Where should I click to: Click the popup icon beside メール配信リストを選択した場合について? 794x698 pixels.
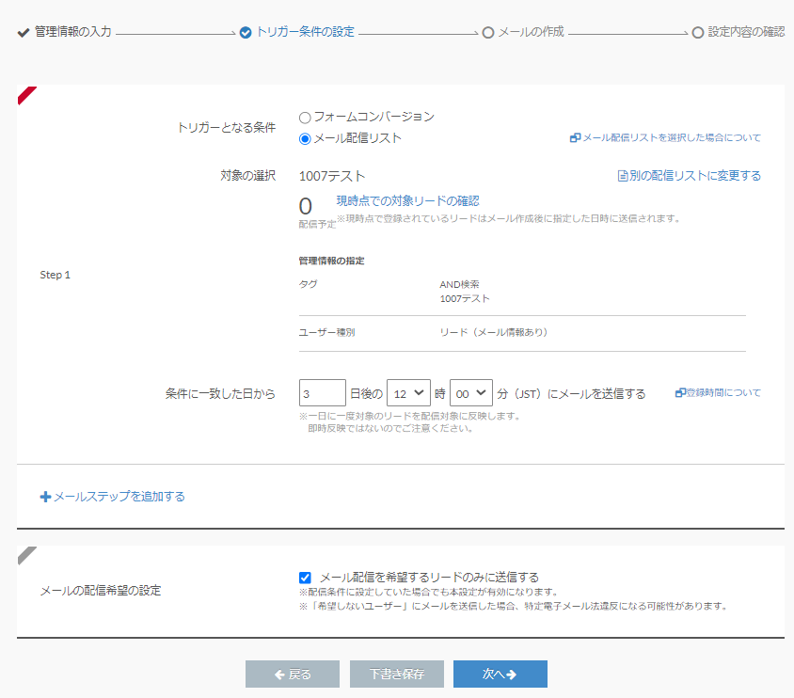point(575,138)
